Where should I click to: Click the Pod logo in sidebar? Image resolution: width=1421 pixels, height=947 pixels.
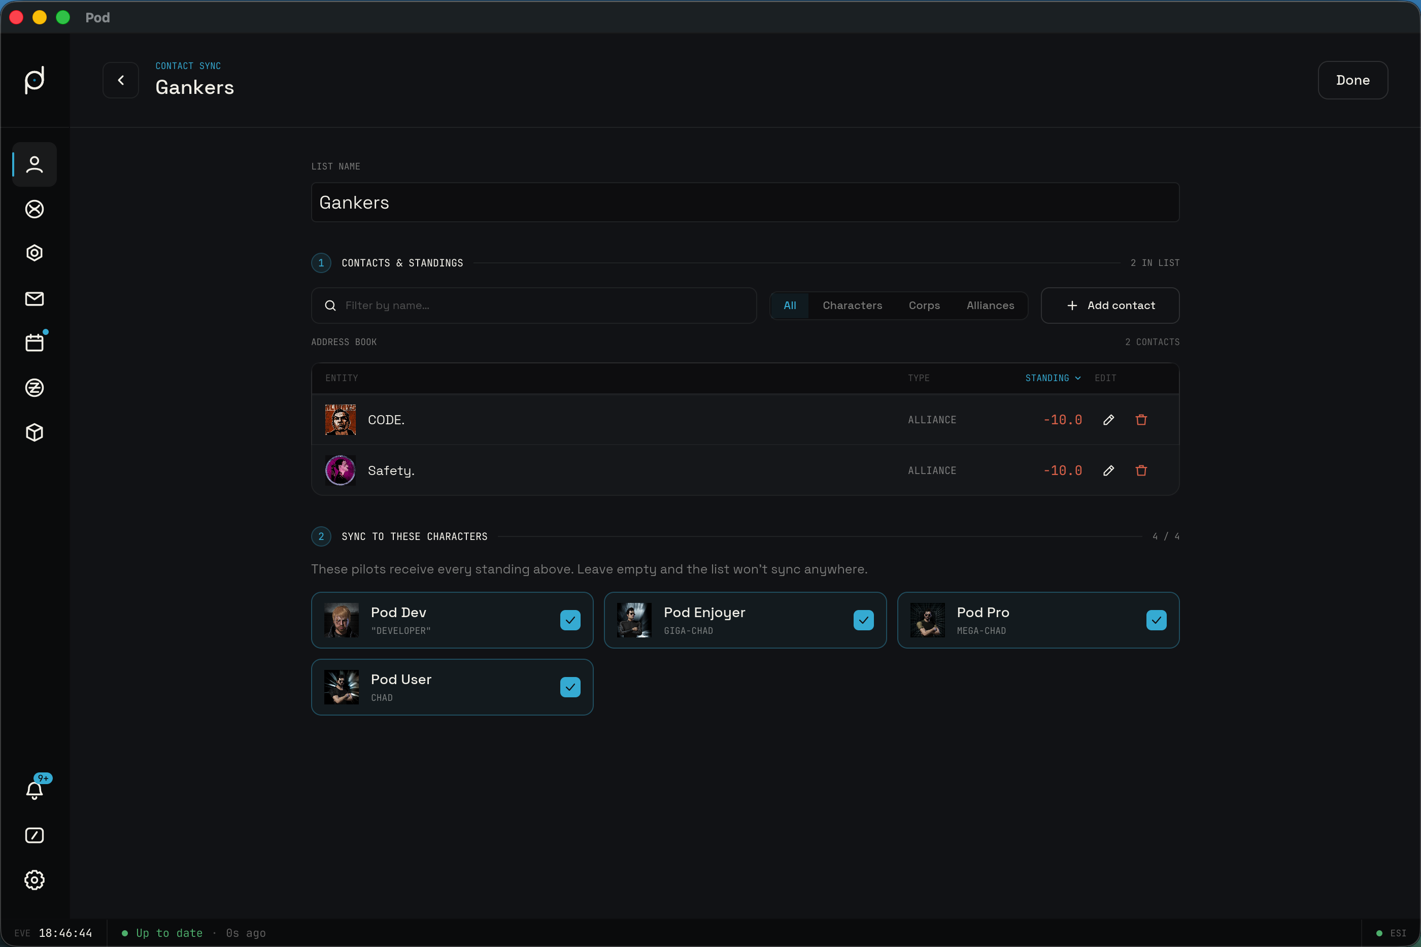click(x=35, y=80)
